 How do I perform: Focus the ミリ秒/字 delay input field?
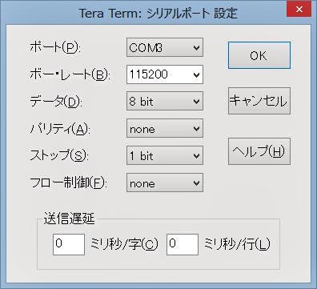69,244
